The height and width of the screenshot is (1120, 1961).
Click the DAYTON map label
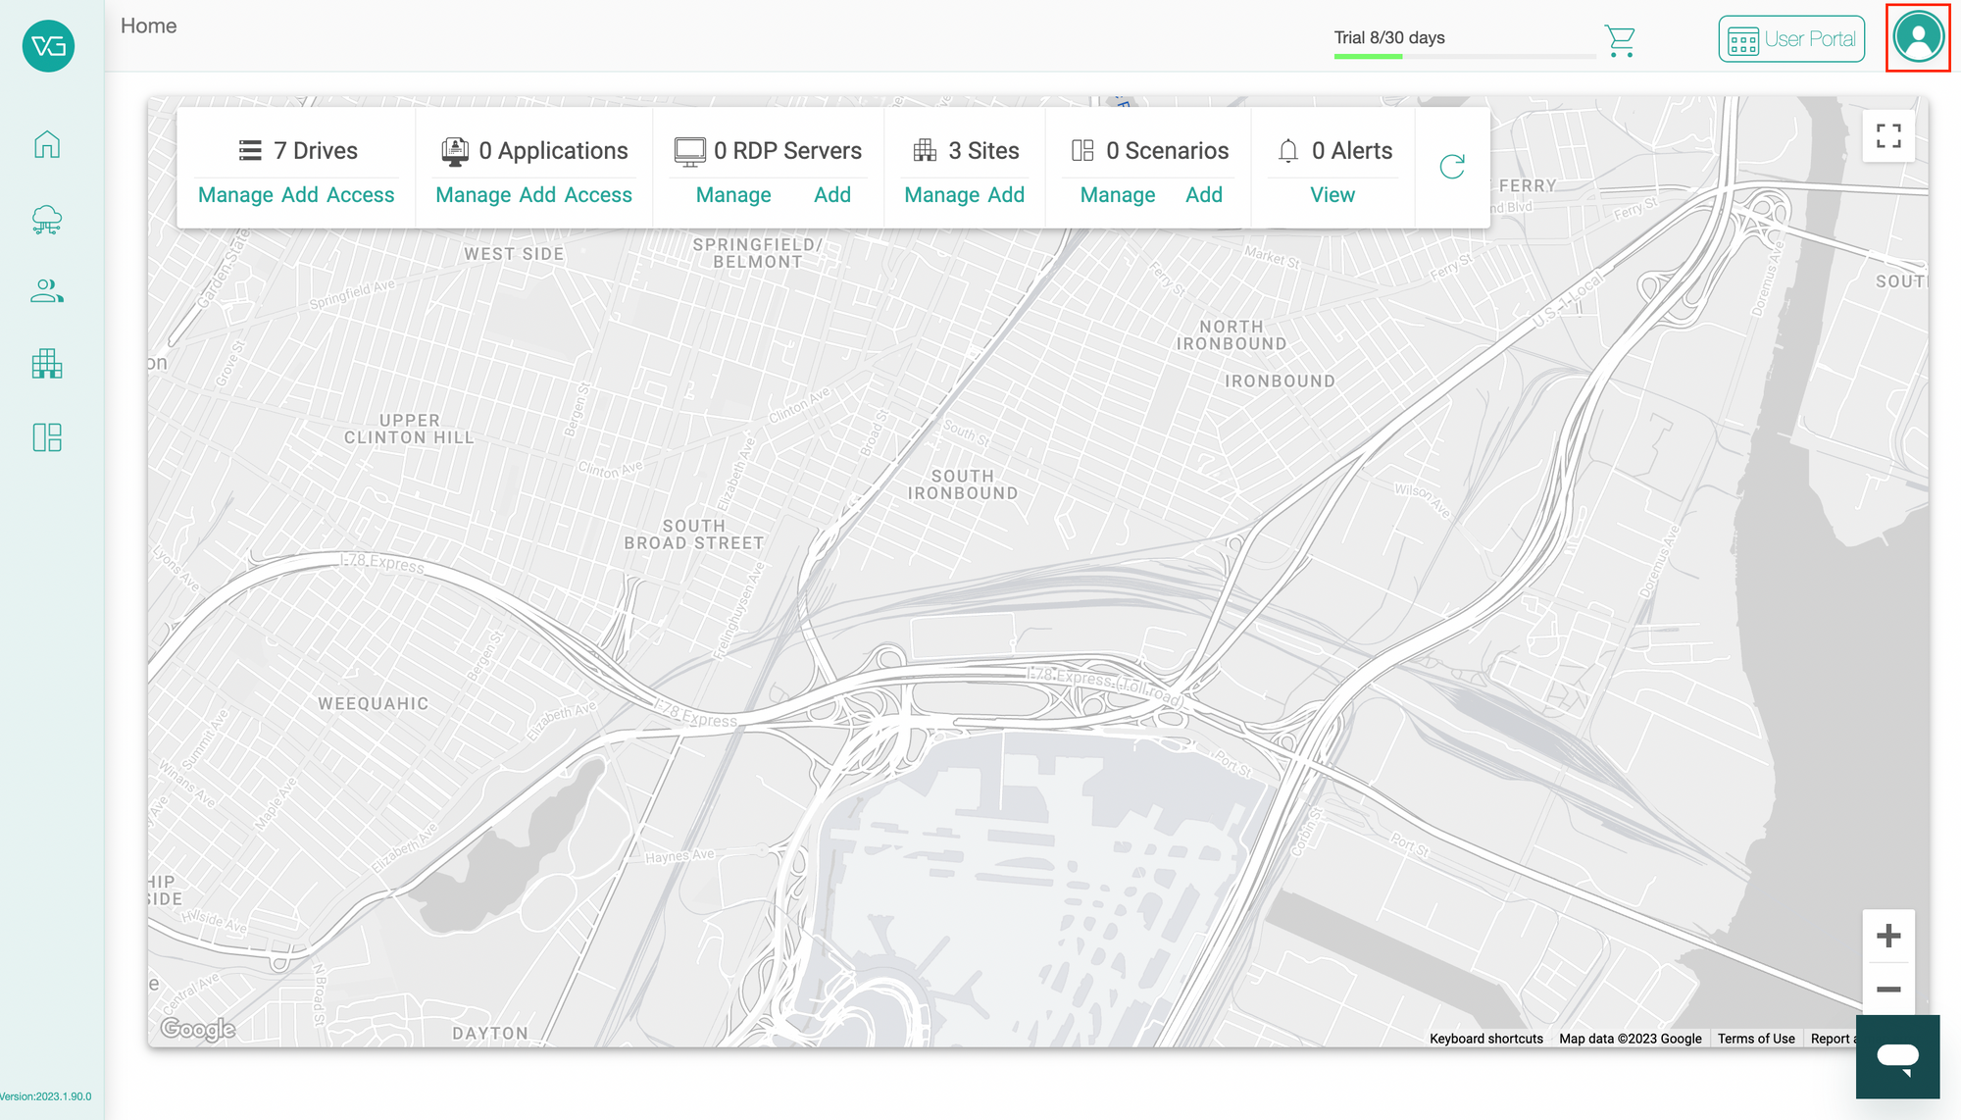pos(490,1034)
